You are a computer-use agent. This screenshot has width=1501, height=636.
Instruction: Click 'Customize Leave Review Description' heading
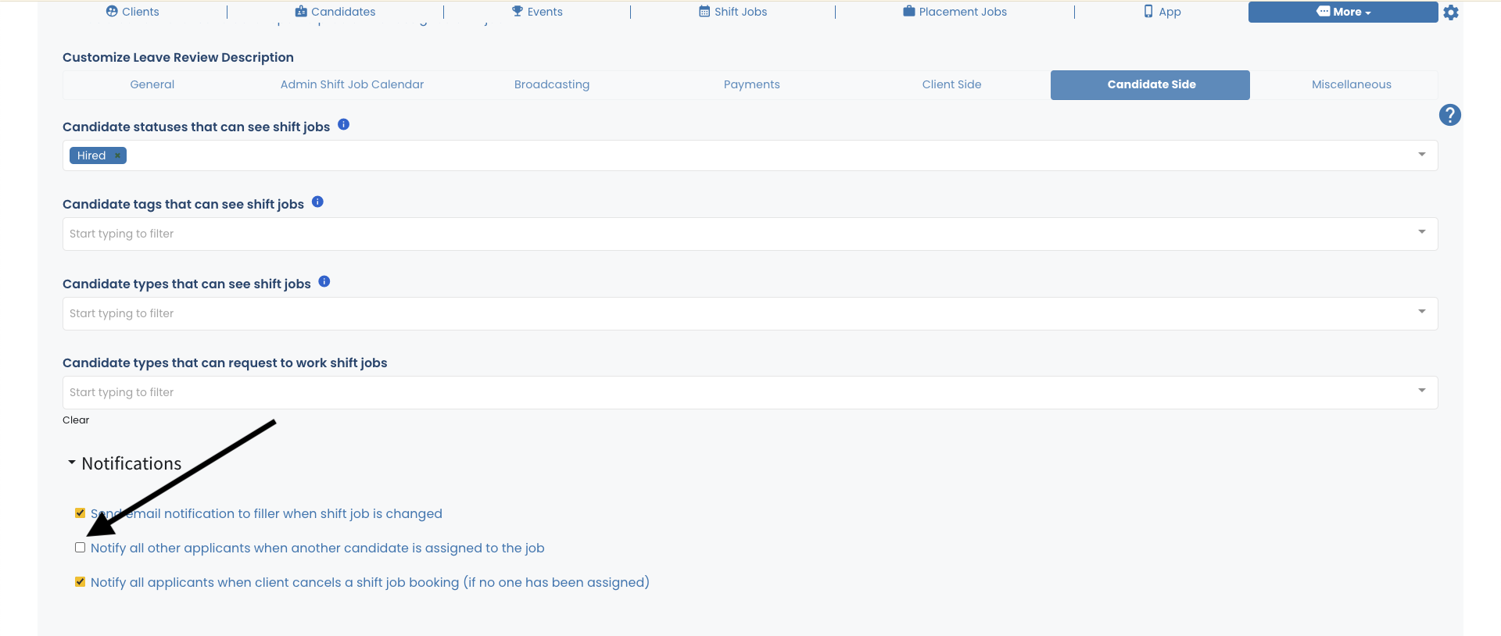coord(178,57)
